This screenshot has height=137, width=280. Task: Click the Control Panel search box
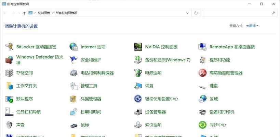(x=240, y=13)
